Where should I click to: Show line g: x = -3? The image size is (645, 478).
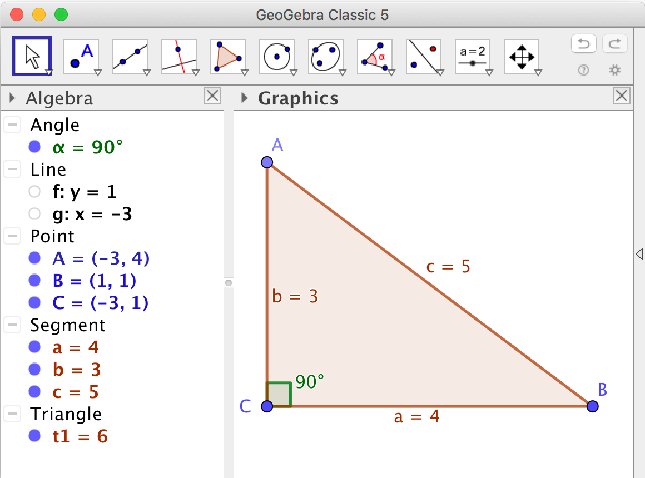(34, 213)
